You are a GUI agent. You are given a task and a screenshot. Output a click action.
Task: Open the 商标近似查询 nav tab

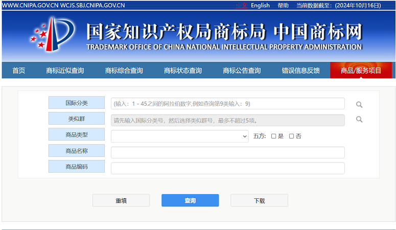coord(65,71)
